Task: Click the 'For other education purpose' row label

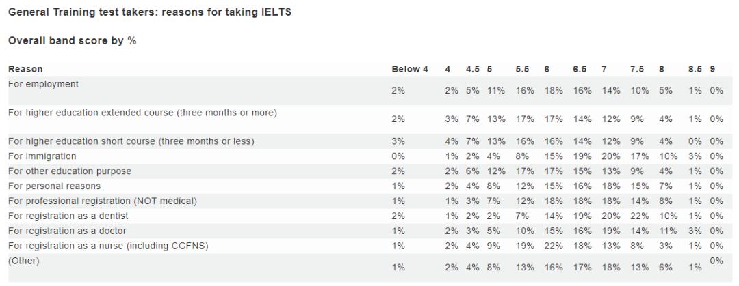Action: tap(69, 171)
